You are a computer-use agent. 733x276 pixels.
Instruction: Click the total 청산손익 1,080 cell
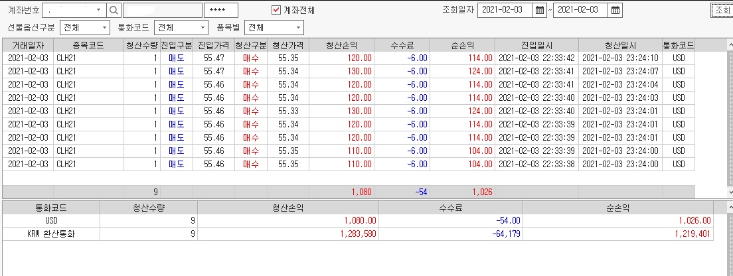341,192
